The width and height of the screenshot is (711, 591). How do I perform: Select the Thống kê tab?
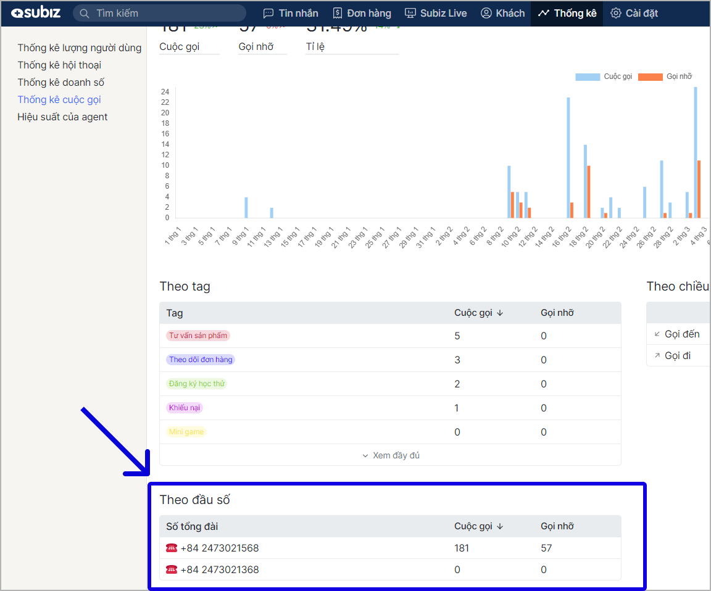(x=567, y=13)
